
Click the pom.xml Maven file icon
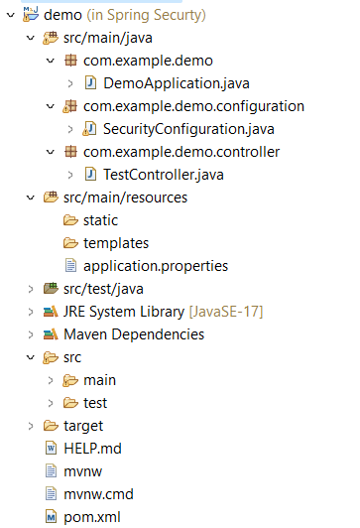pos(51,517)
